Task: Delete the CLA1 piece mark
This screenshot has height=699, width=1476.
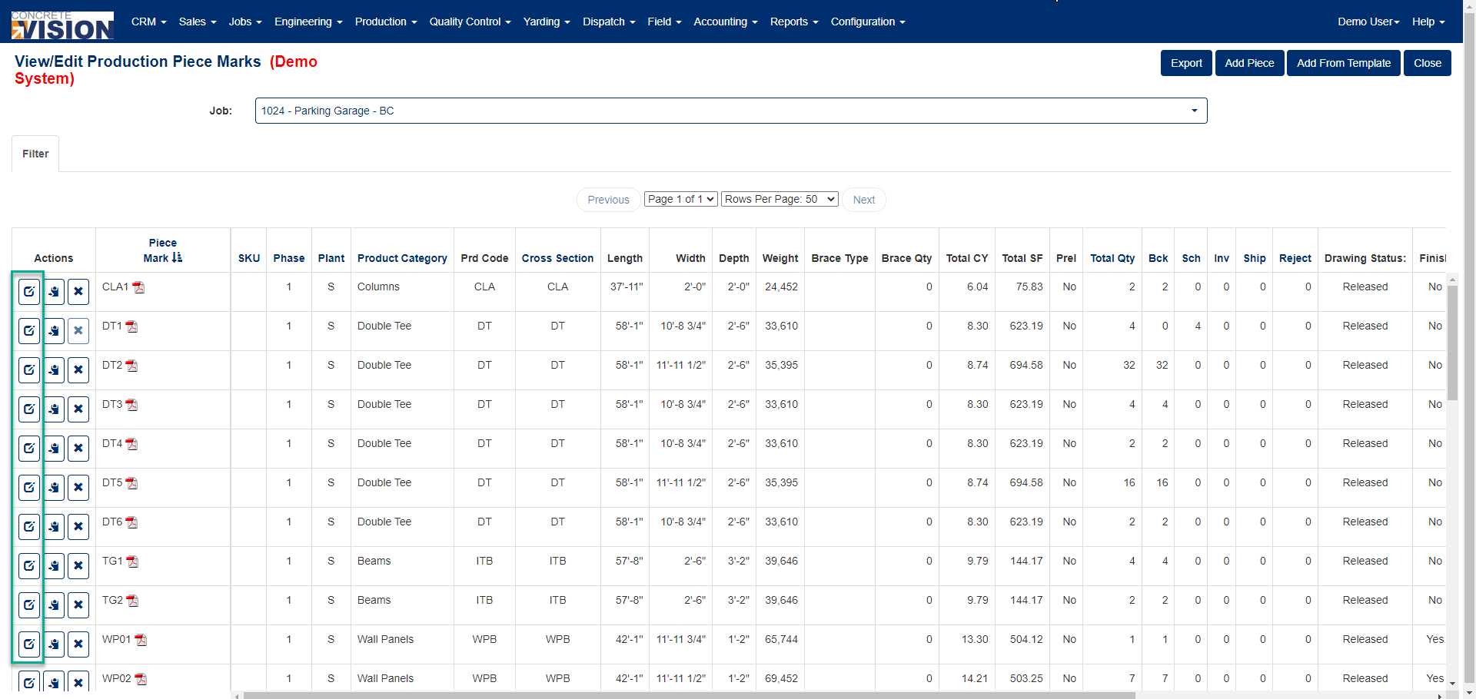Action: coord(78,292)
